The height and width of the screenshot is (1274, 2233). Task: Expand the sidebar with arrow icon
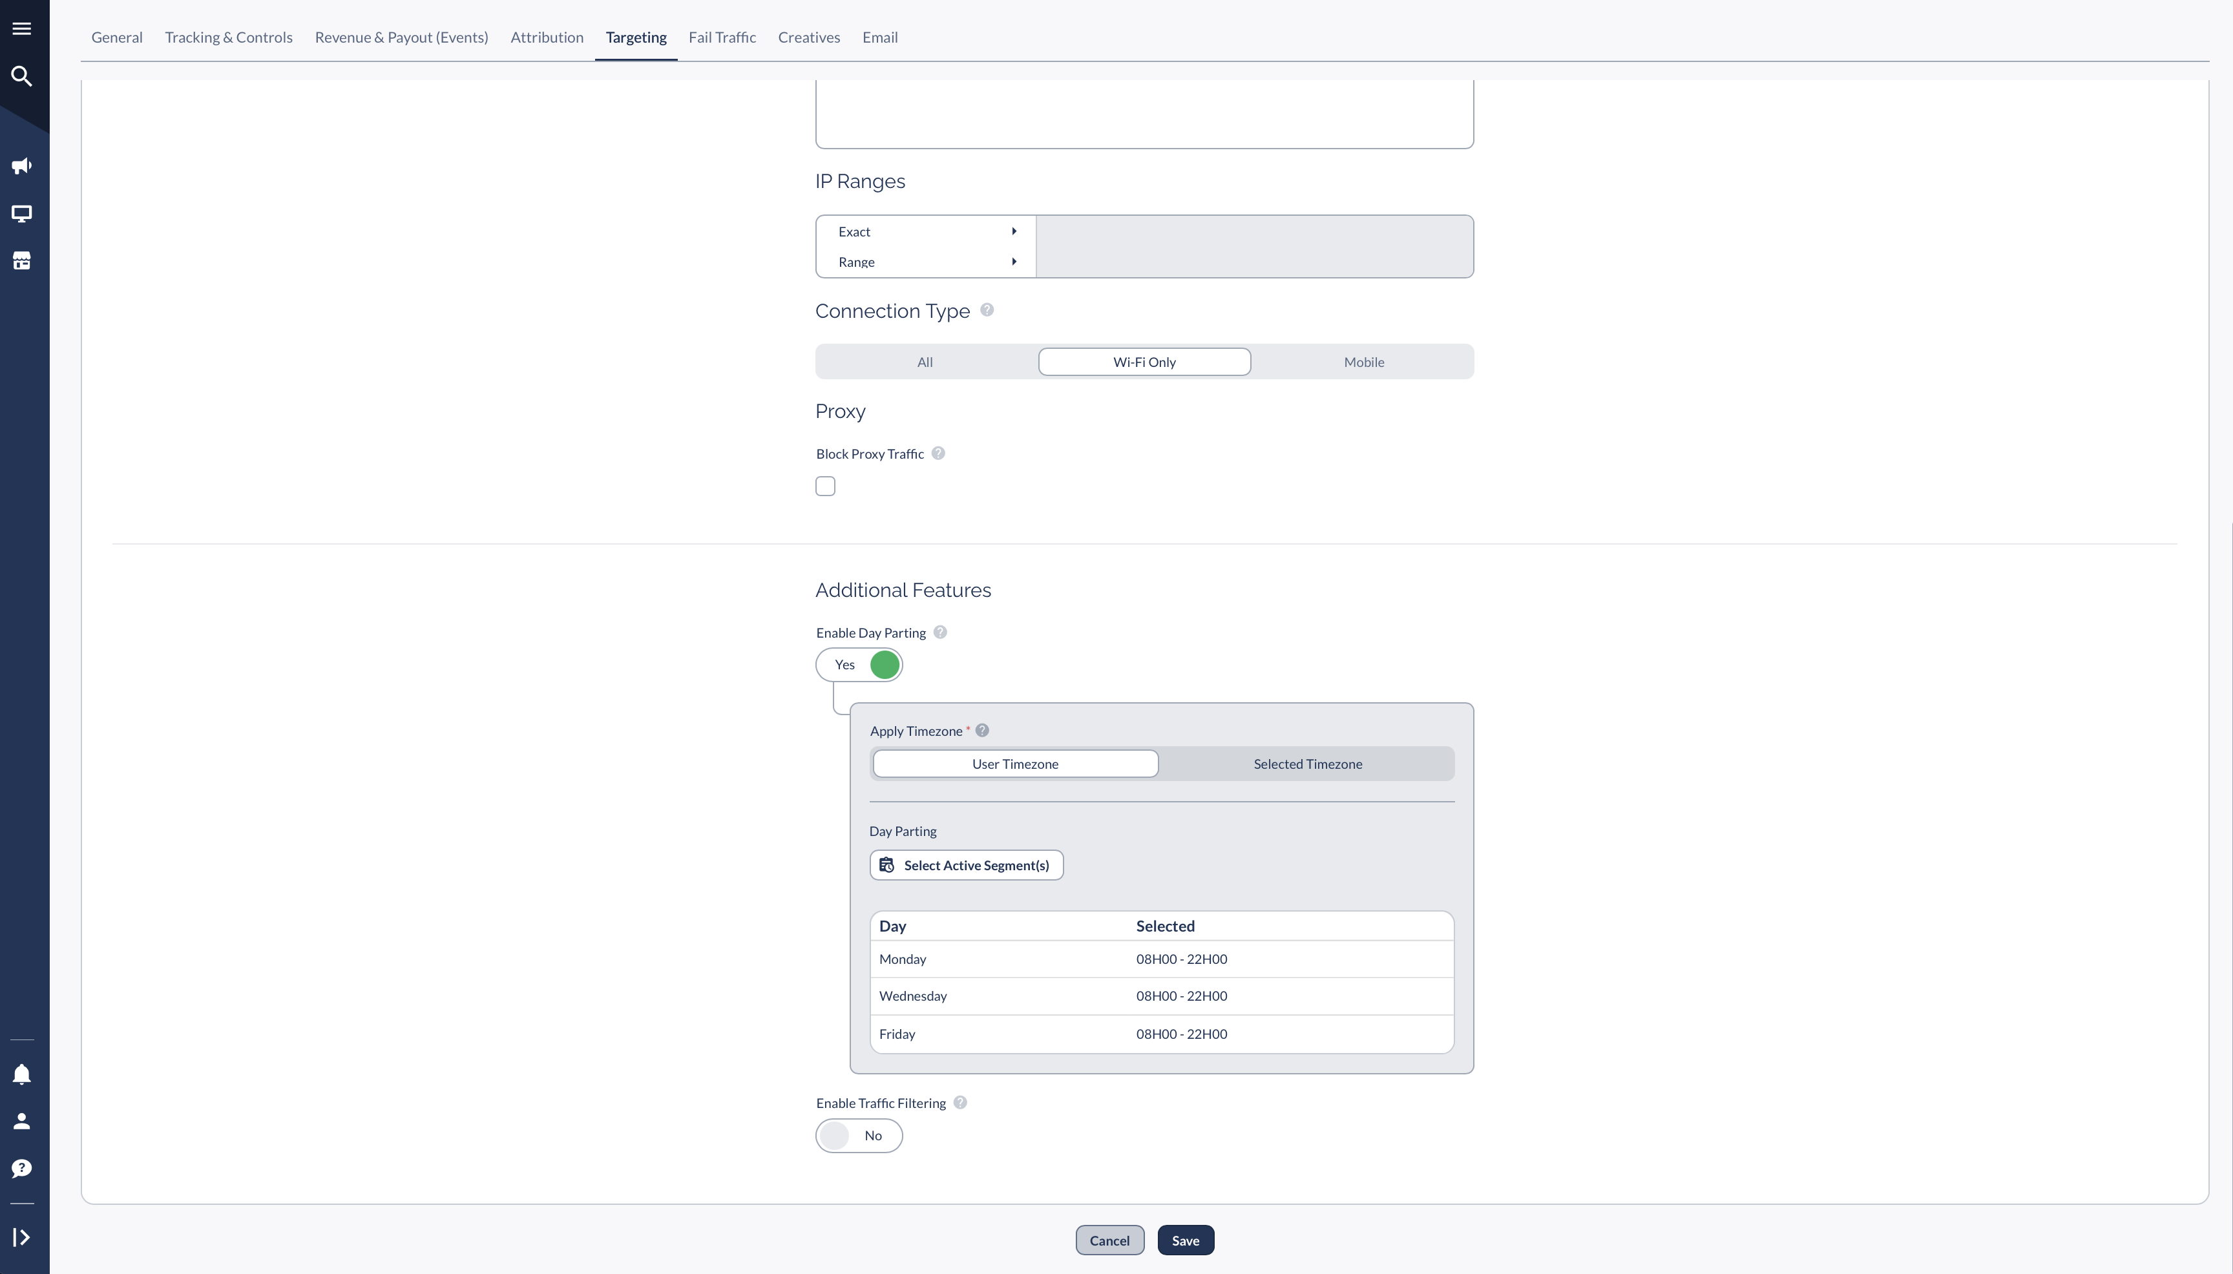pos(22,1237)
